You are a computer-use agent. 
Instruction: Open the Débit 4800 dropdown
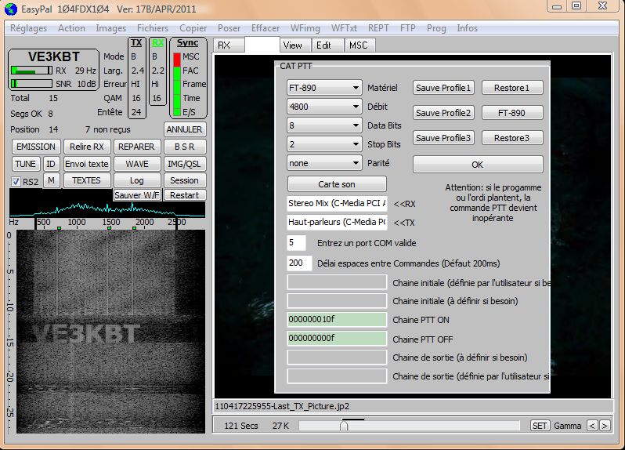tap(324, 107)
